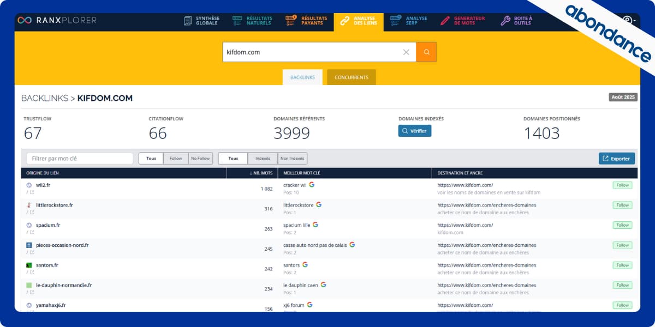Click the 1 082 word count cell

(266, 189)
